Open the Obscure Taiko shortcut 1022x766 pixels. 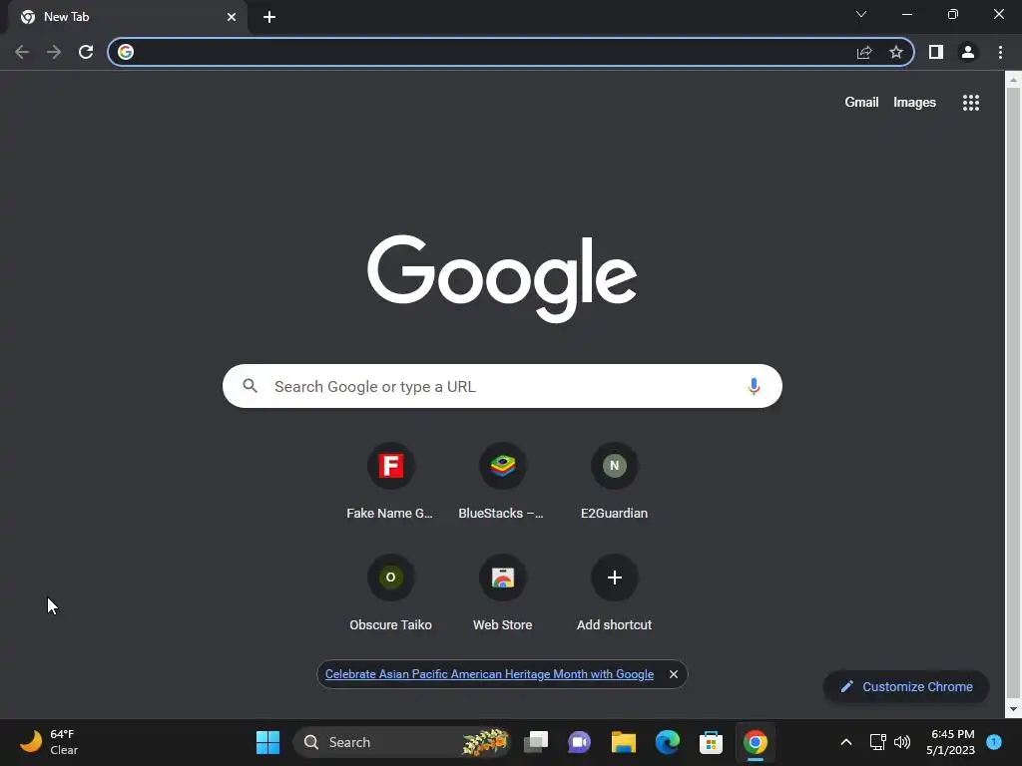coord(390,593)
